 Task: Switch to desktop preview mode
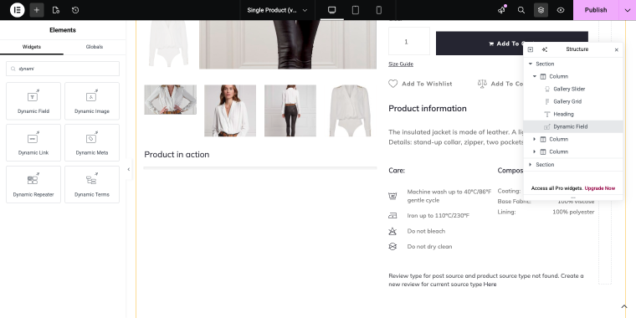[x=331, y=10]
